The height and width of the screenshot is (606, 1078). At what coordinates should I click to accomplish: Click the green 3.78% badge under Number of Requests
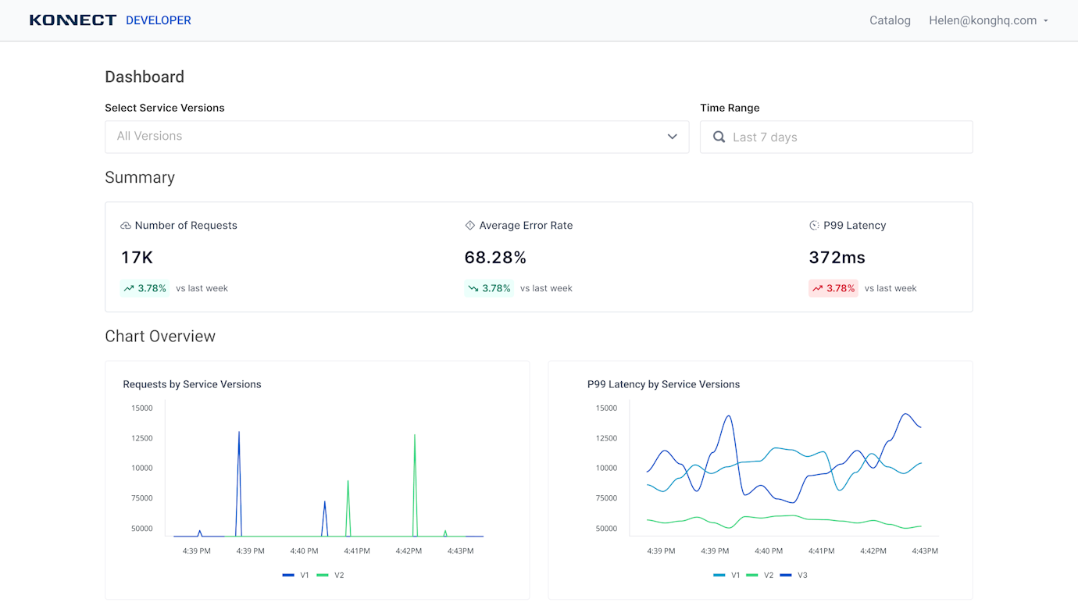145,287
